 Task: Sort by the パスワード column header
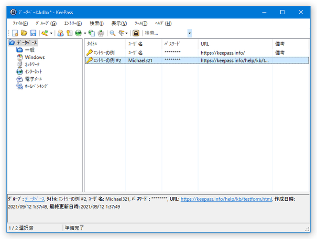pos(180,44)
